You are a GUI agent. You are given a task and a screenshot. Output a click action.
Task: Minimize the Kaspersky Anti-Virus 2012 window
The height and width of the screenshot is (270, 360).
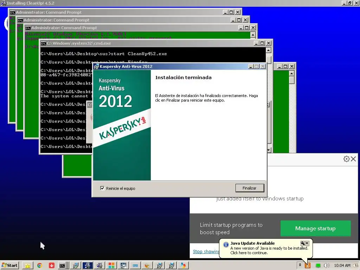click(251, 66)
